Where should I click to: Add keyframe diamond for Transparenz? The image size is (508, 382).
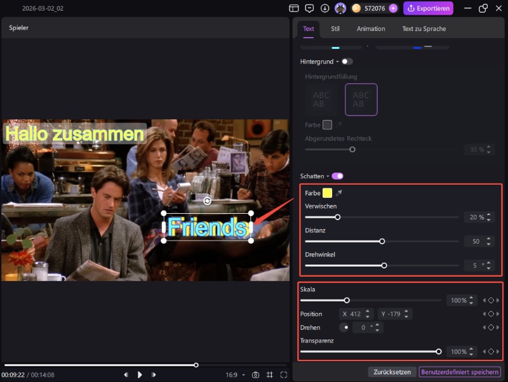pyautogui.click(x=491, y=352)
